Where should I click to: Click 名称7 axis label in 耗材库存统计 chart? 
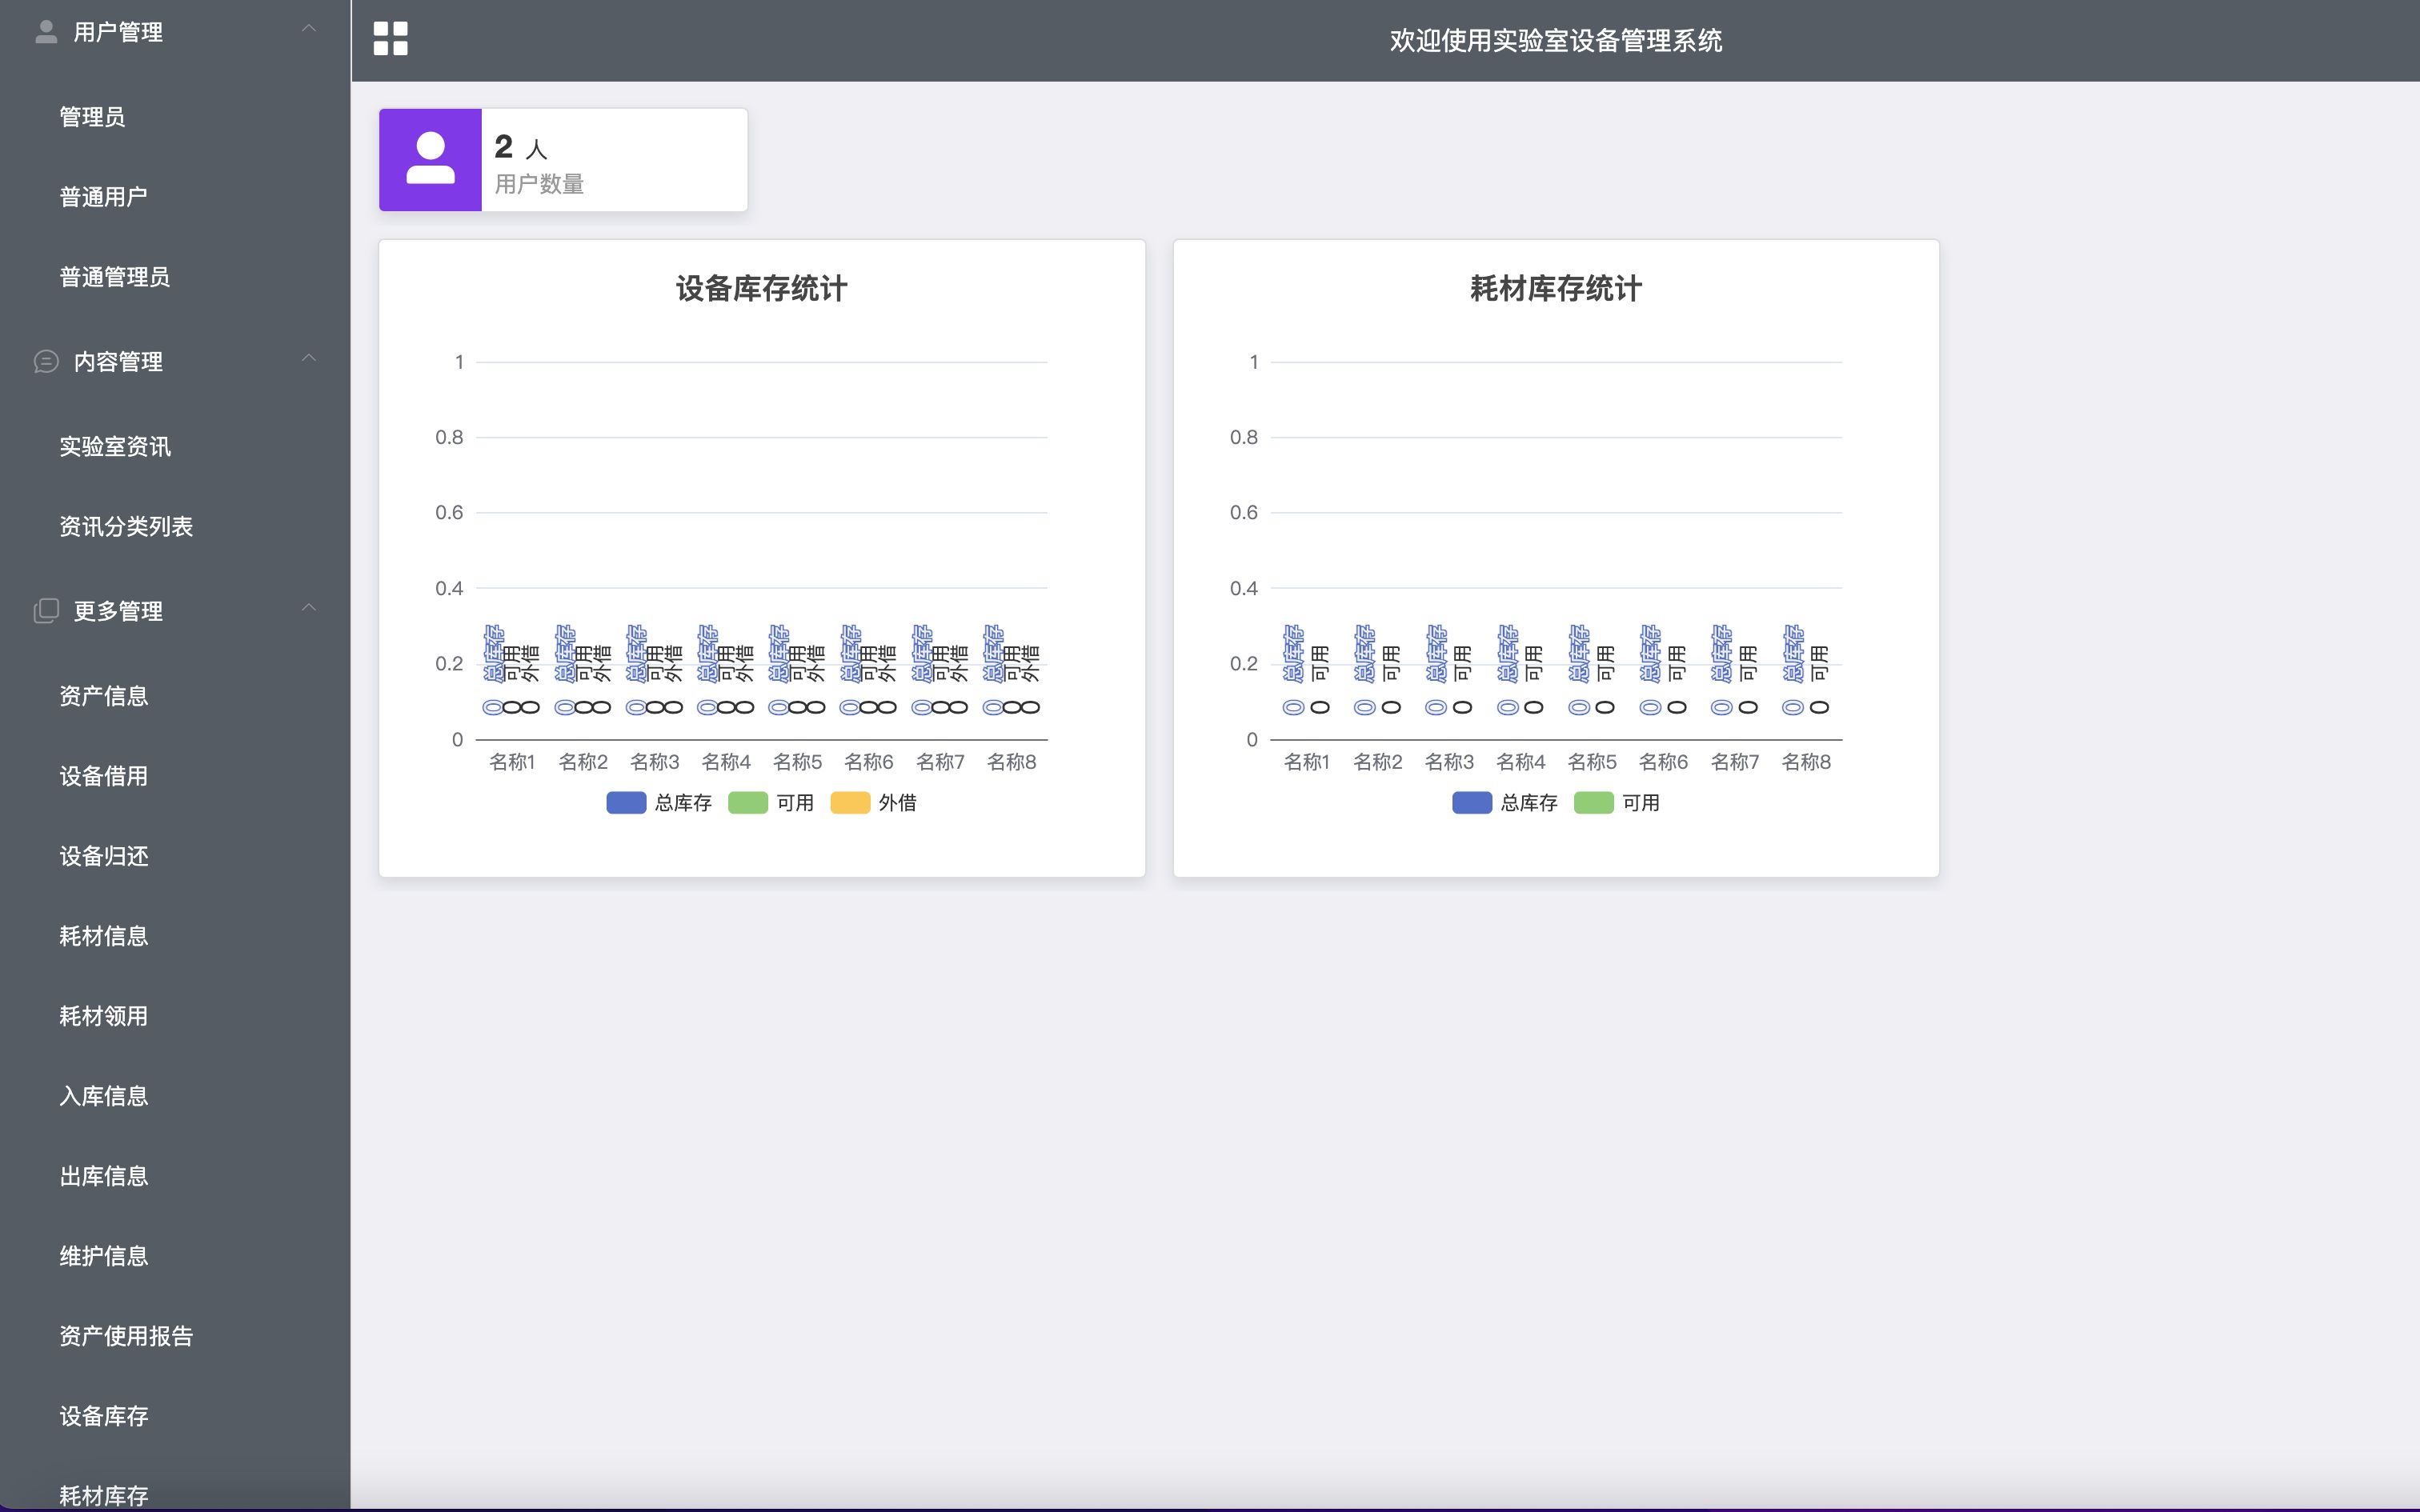[1735, 762]
